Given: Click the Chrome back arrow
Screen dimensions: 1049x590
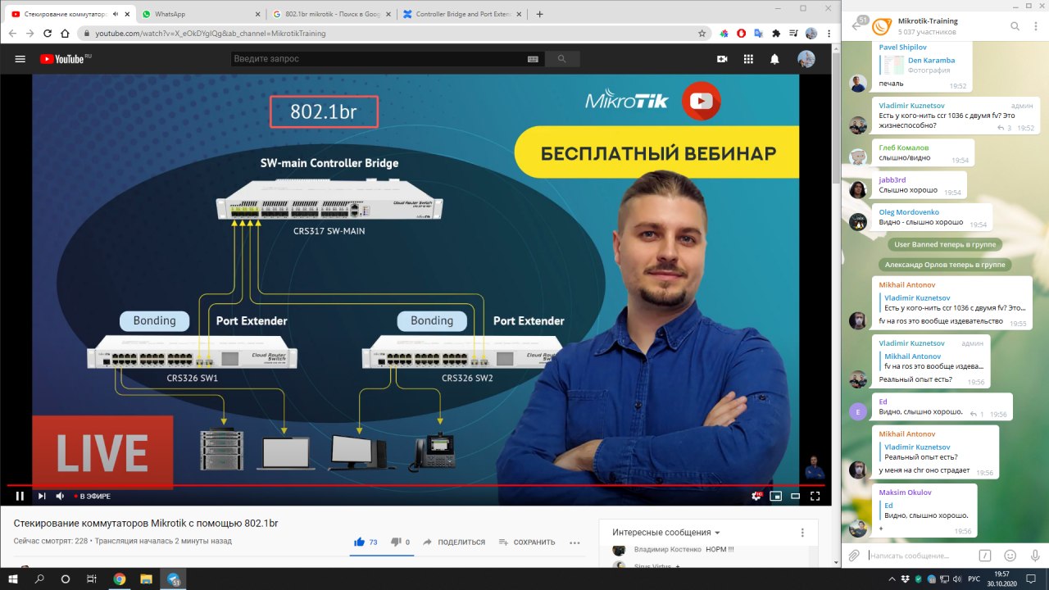Looking at the screenshot, I should [12, 34].
